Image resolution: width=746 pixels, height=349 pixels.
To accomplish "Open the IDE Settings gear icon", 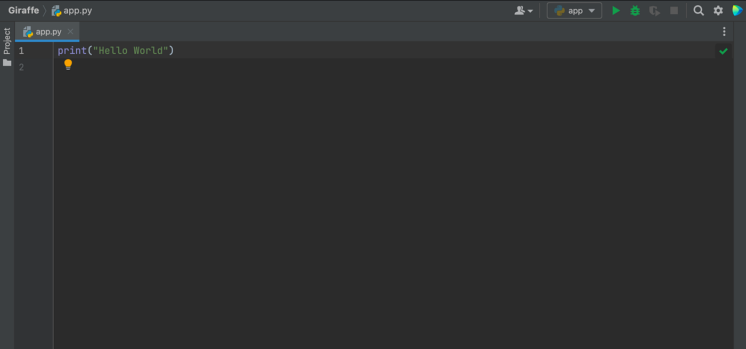I will (718, 10).
